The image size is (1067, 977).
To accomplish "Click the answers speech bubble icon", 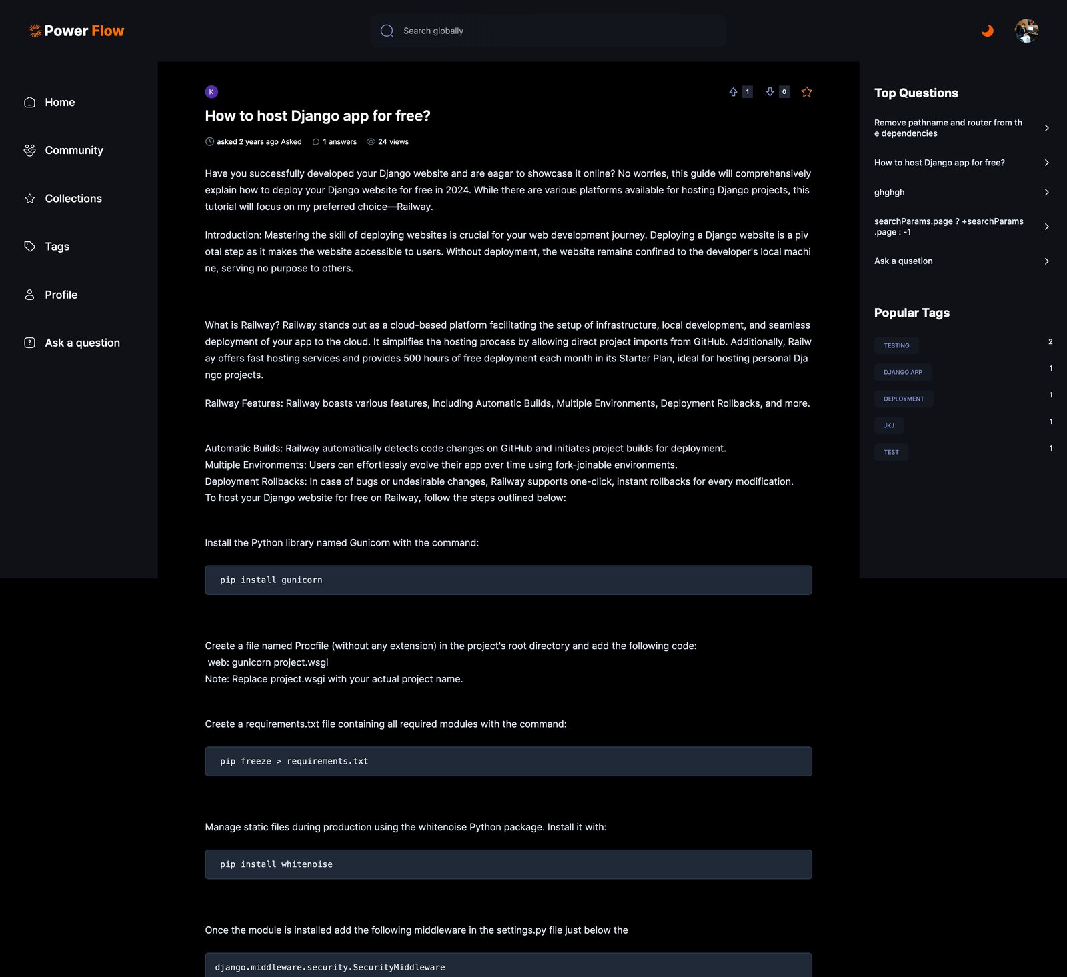I will point(316,142).
